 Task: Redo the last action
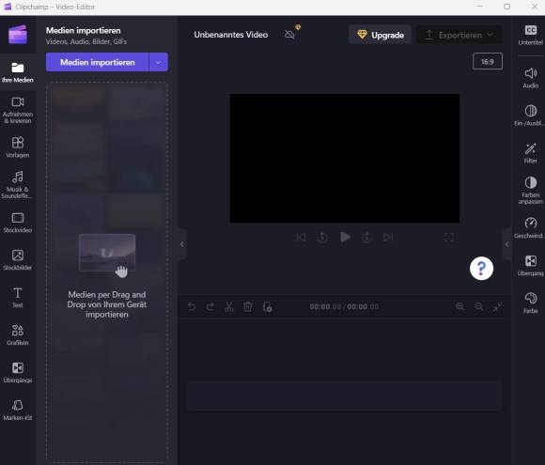[x=210, y=306]
